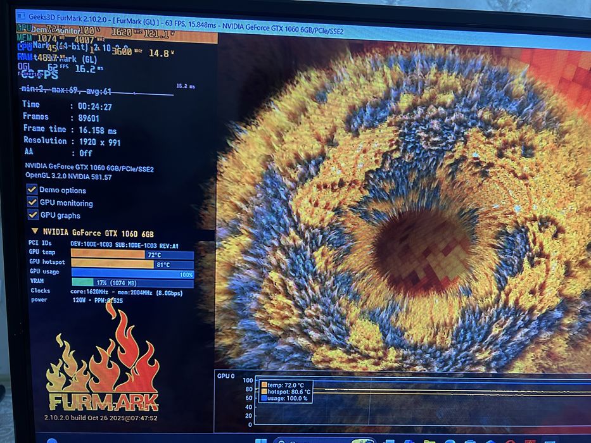Click the AA value Off
This screenshot has width=591, height=443.
click(86, 153)
